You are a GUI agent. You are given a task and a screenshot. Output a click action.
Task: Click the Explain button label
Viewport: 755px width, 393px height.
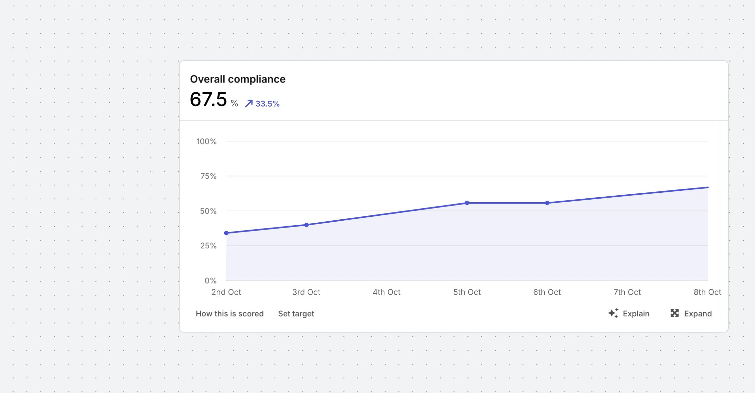coord(636,313)
